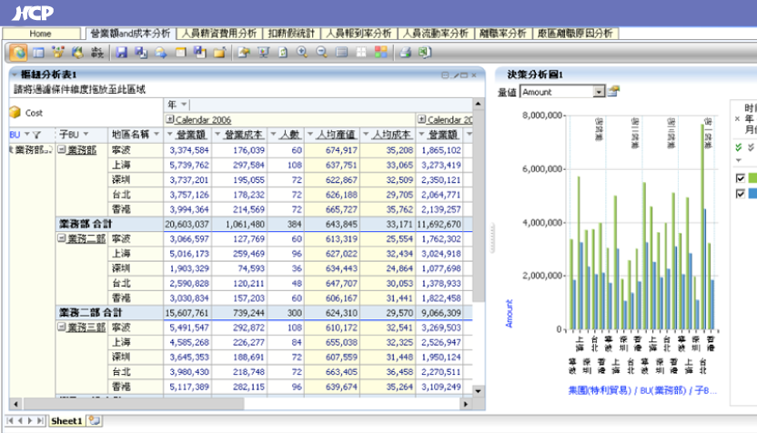Click the printer icon in toolbar
Viewport: 757px width, 433px height.
tap(406, 52)
